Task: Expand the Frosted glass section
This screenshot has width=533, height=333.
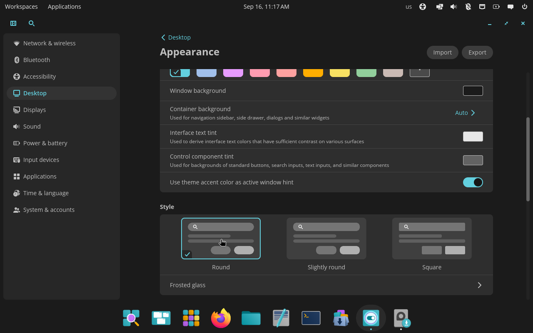Action: (x=326, y=285)
